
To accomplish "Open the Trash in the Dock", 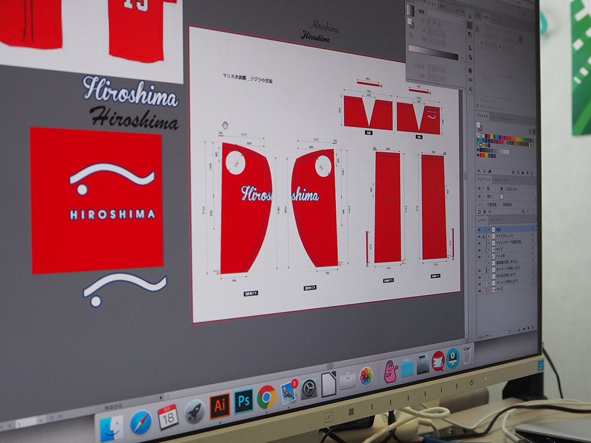I will 467,355.
